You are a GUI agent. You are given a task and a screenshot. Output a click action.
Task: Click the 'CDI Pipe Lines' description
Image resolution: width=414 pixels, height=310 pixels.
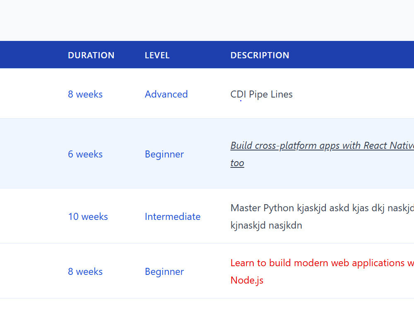tap(261, 94)
